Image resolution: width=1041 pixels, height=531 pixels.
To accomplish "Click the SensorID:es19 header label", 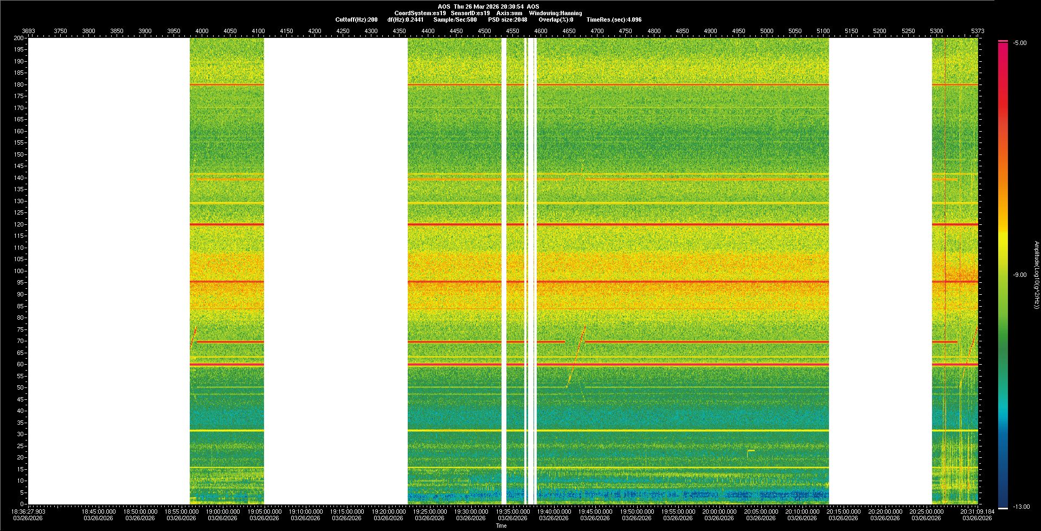I will [x=470, y=13].
